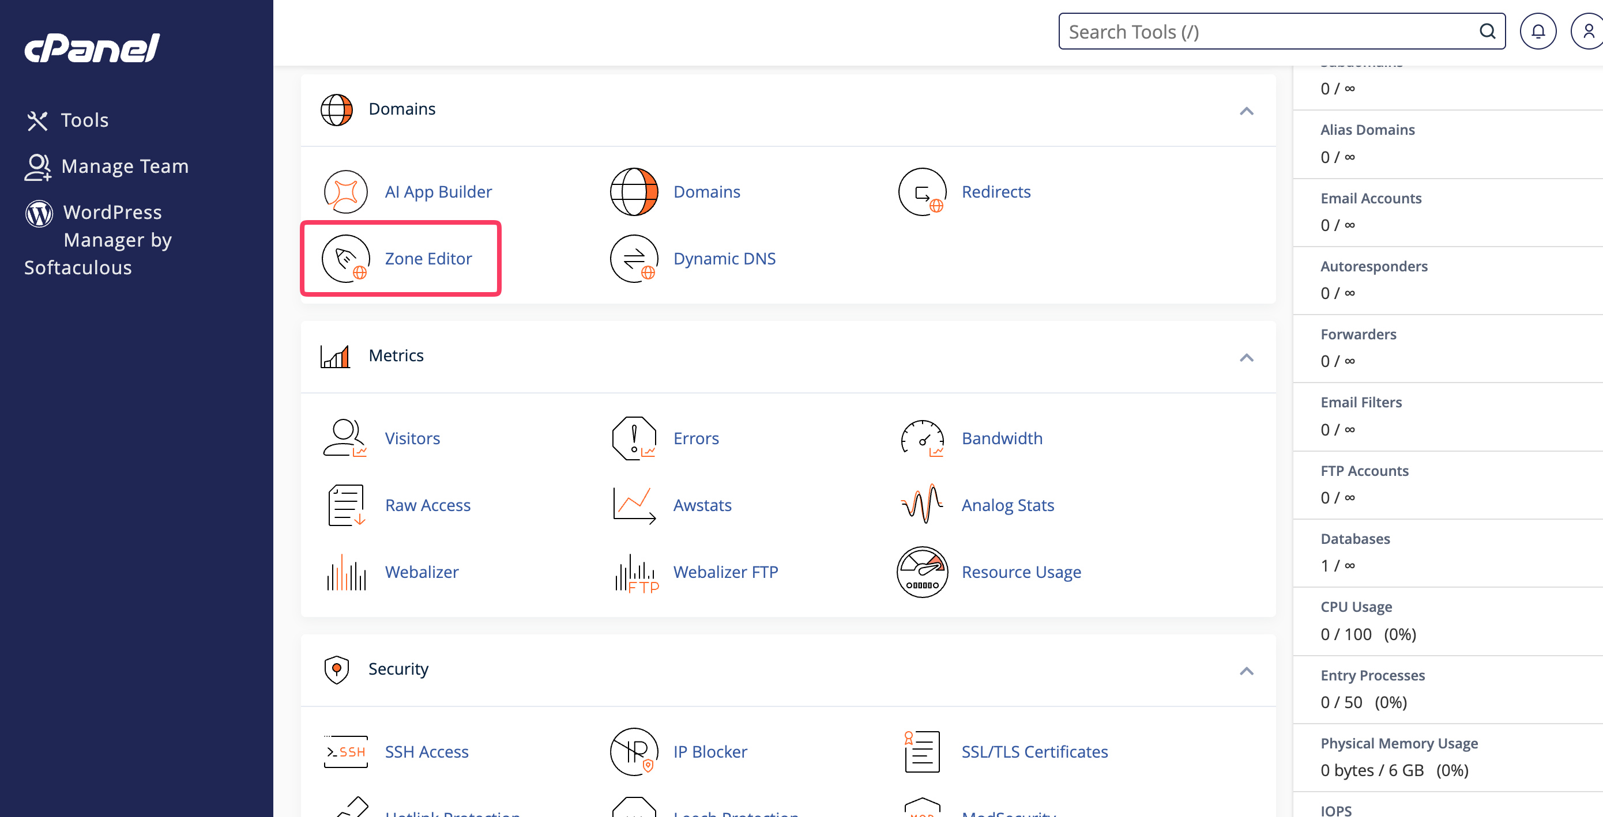Collapse the Domains section
The image size is (1603, 817).
(1247, 111)
